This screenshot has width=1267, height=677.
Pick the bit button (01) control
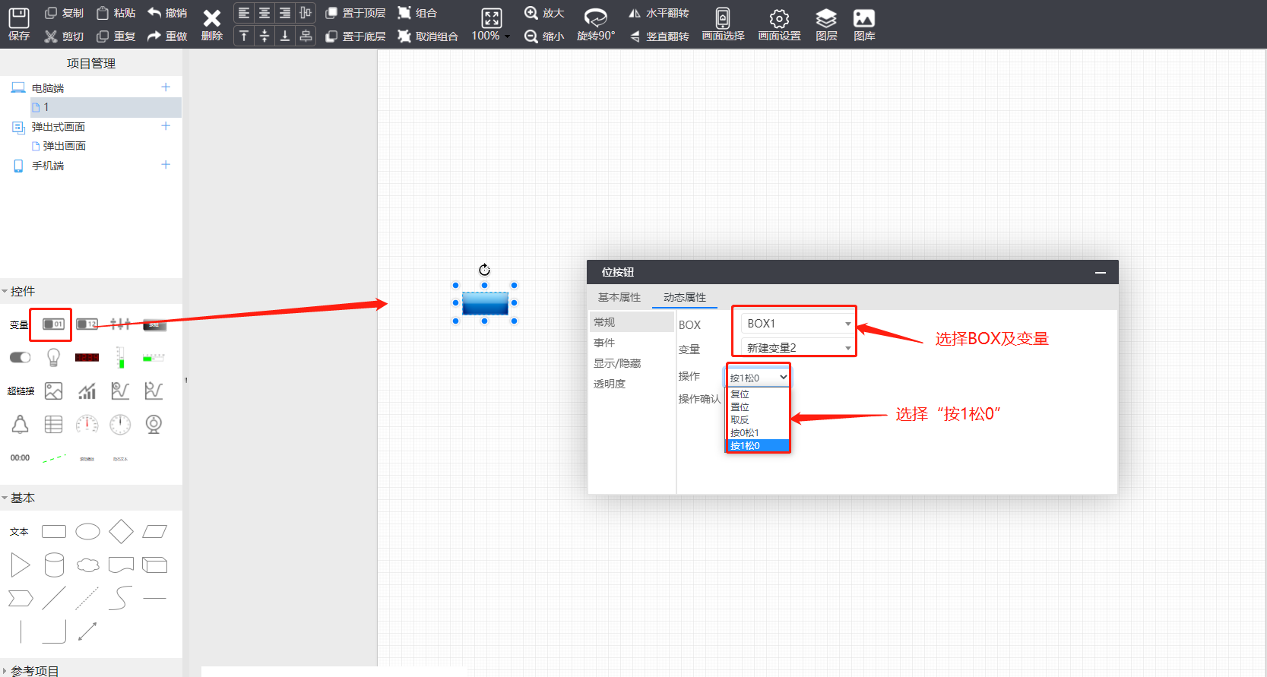(x=53, y=324)
